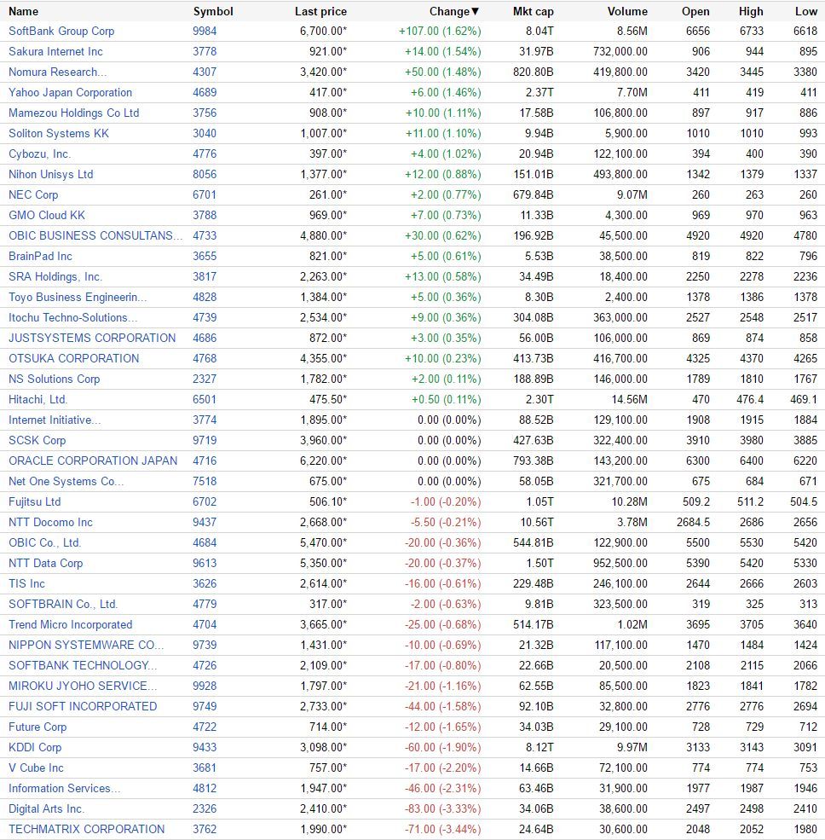The width and height of the screenshot is (825, 840).
Task: Open JUSTSYSTEMS CORPORATION link
Action: [92, 338]
